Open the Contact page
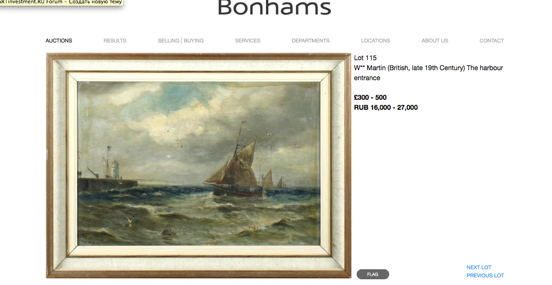The image size is (552, 285). point(491,41)
